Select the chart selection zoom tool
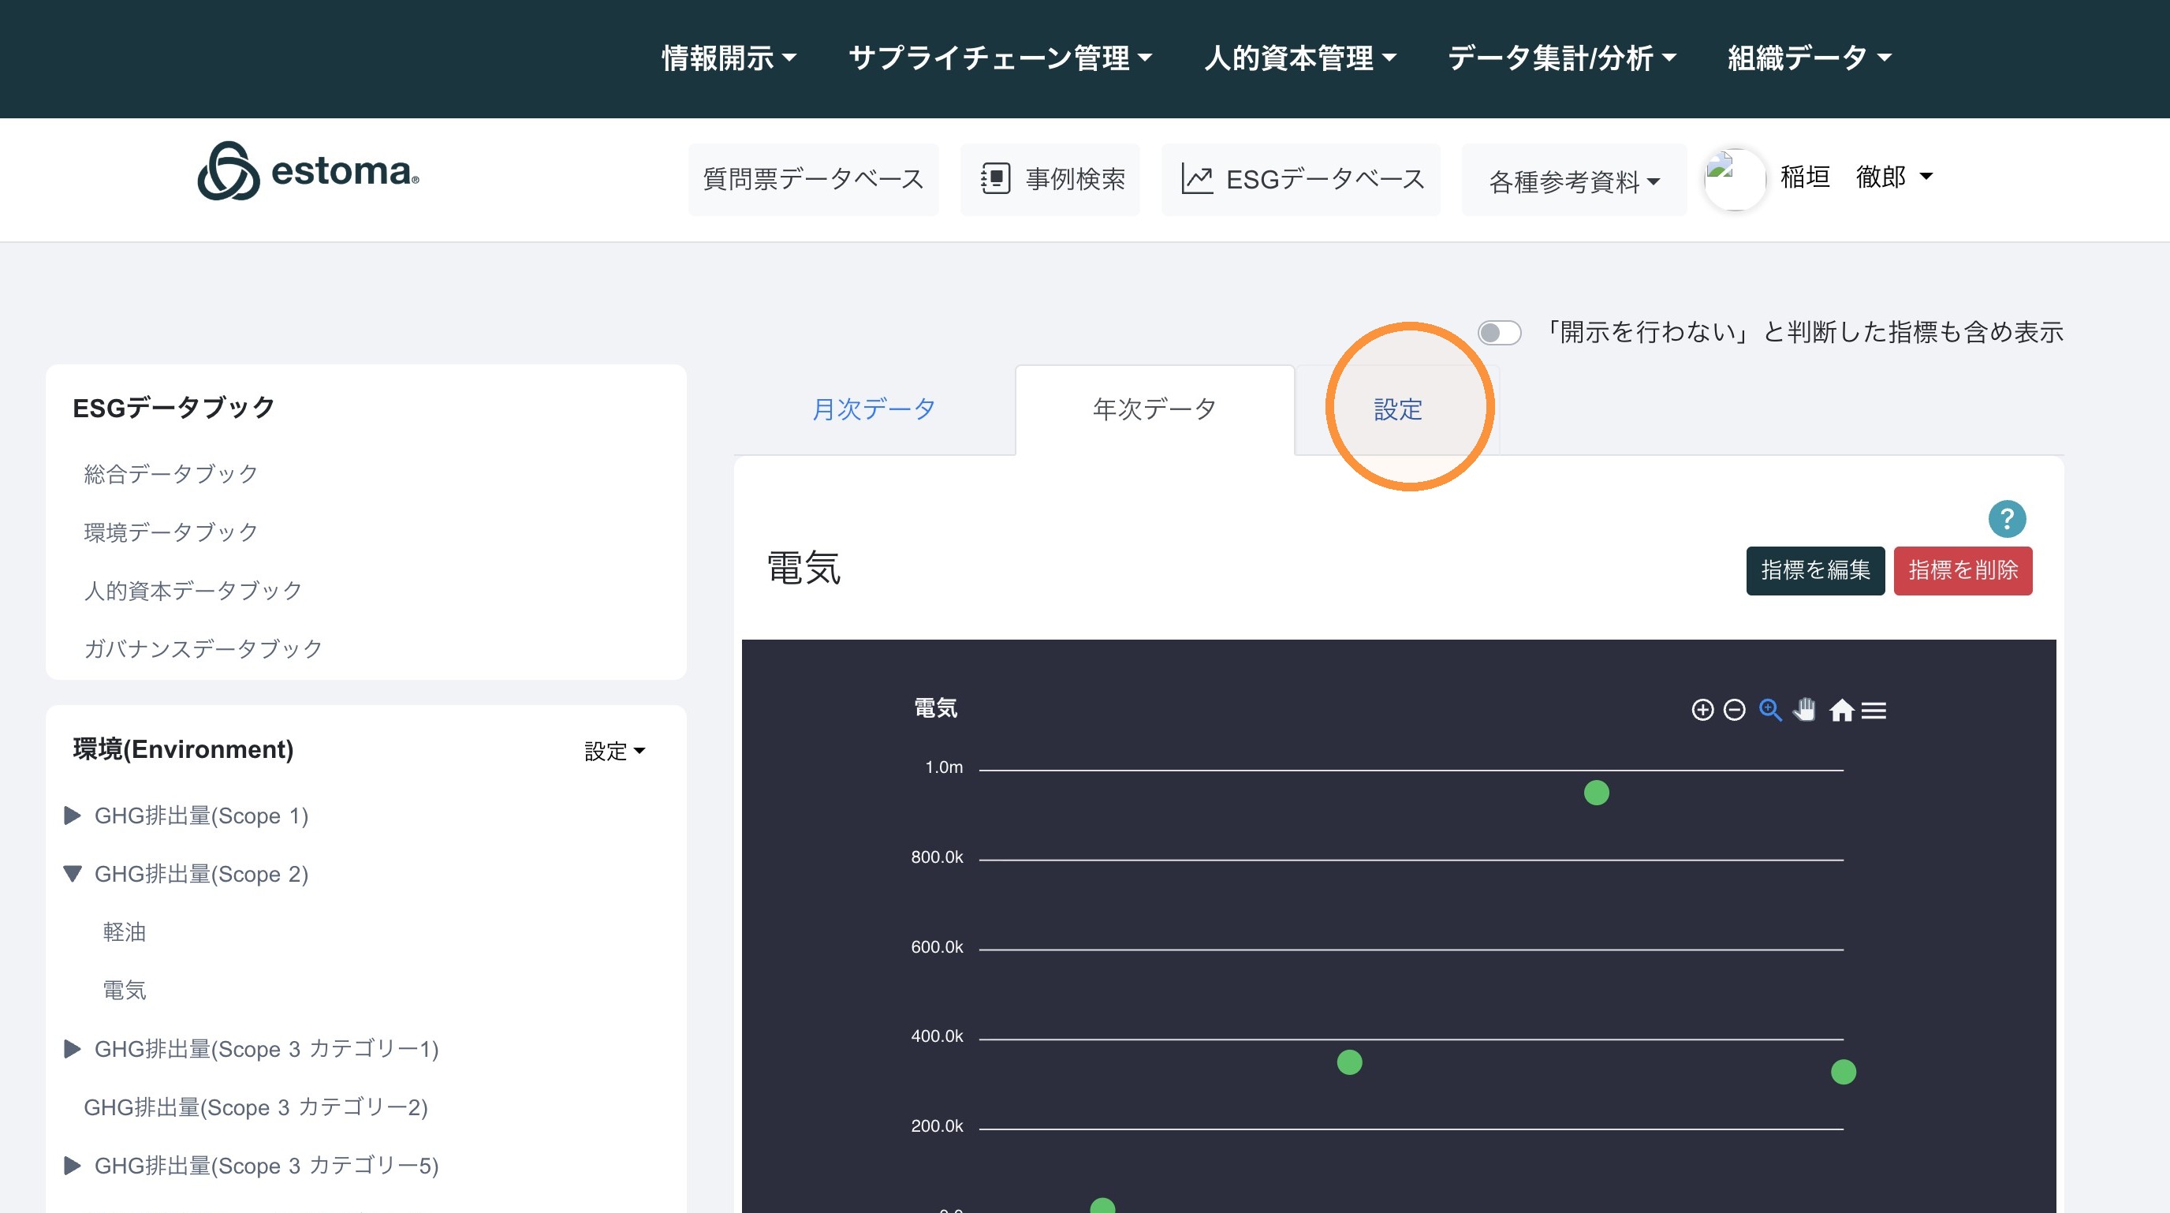 pyautogui.click(x=1770, y=710)
